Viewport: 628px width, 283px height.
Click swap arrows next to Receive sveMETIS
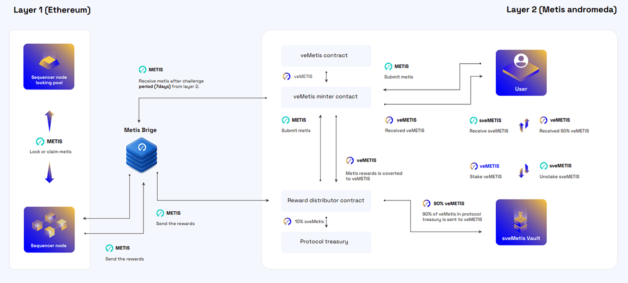524,125
